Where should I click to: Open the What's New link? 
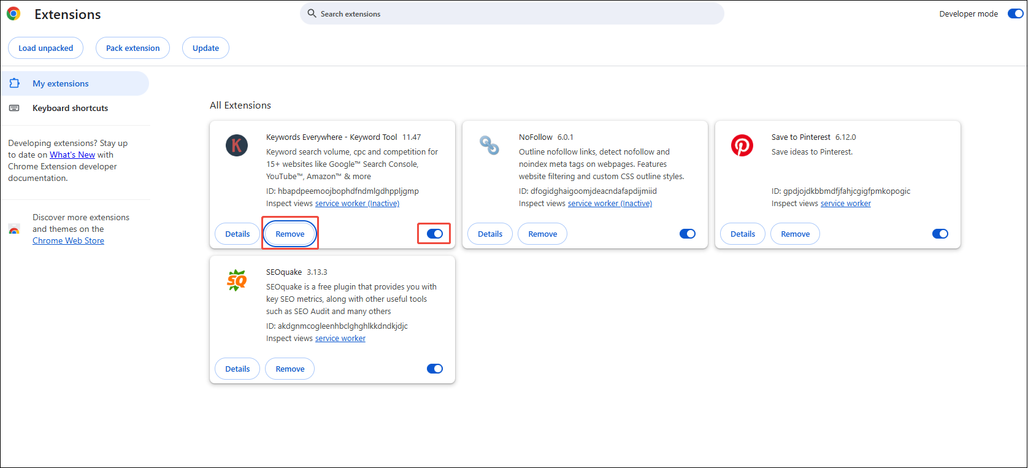tap(72, 155)
